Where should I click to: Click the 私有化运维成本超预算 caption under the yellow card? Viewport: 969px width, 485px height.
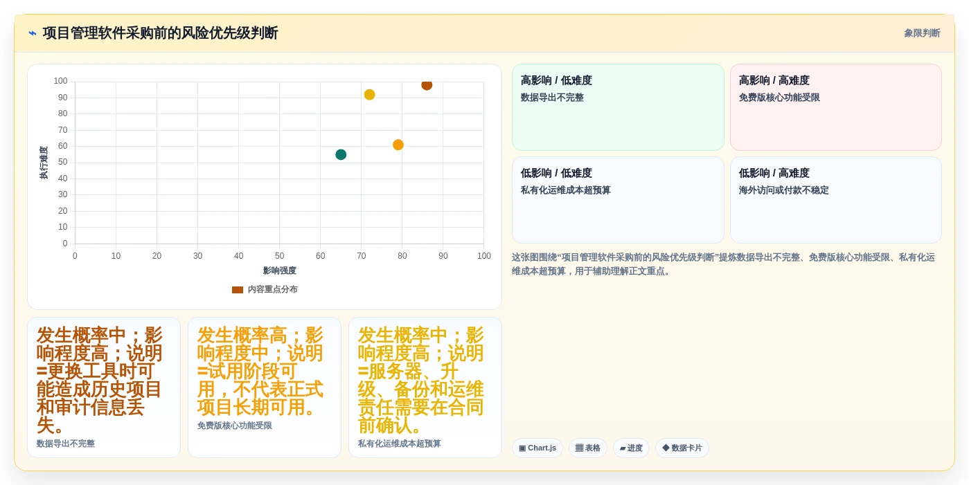pyautogui.click(x=400, y=444)
